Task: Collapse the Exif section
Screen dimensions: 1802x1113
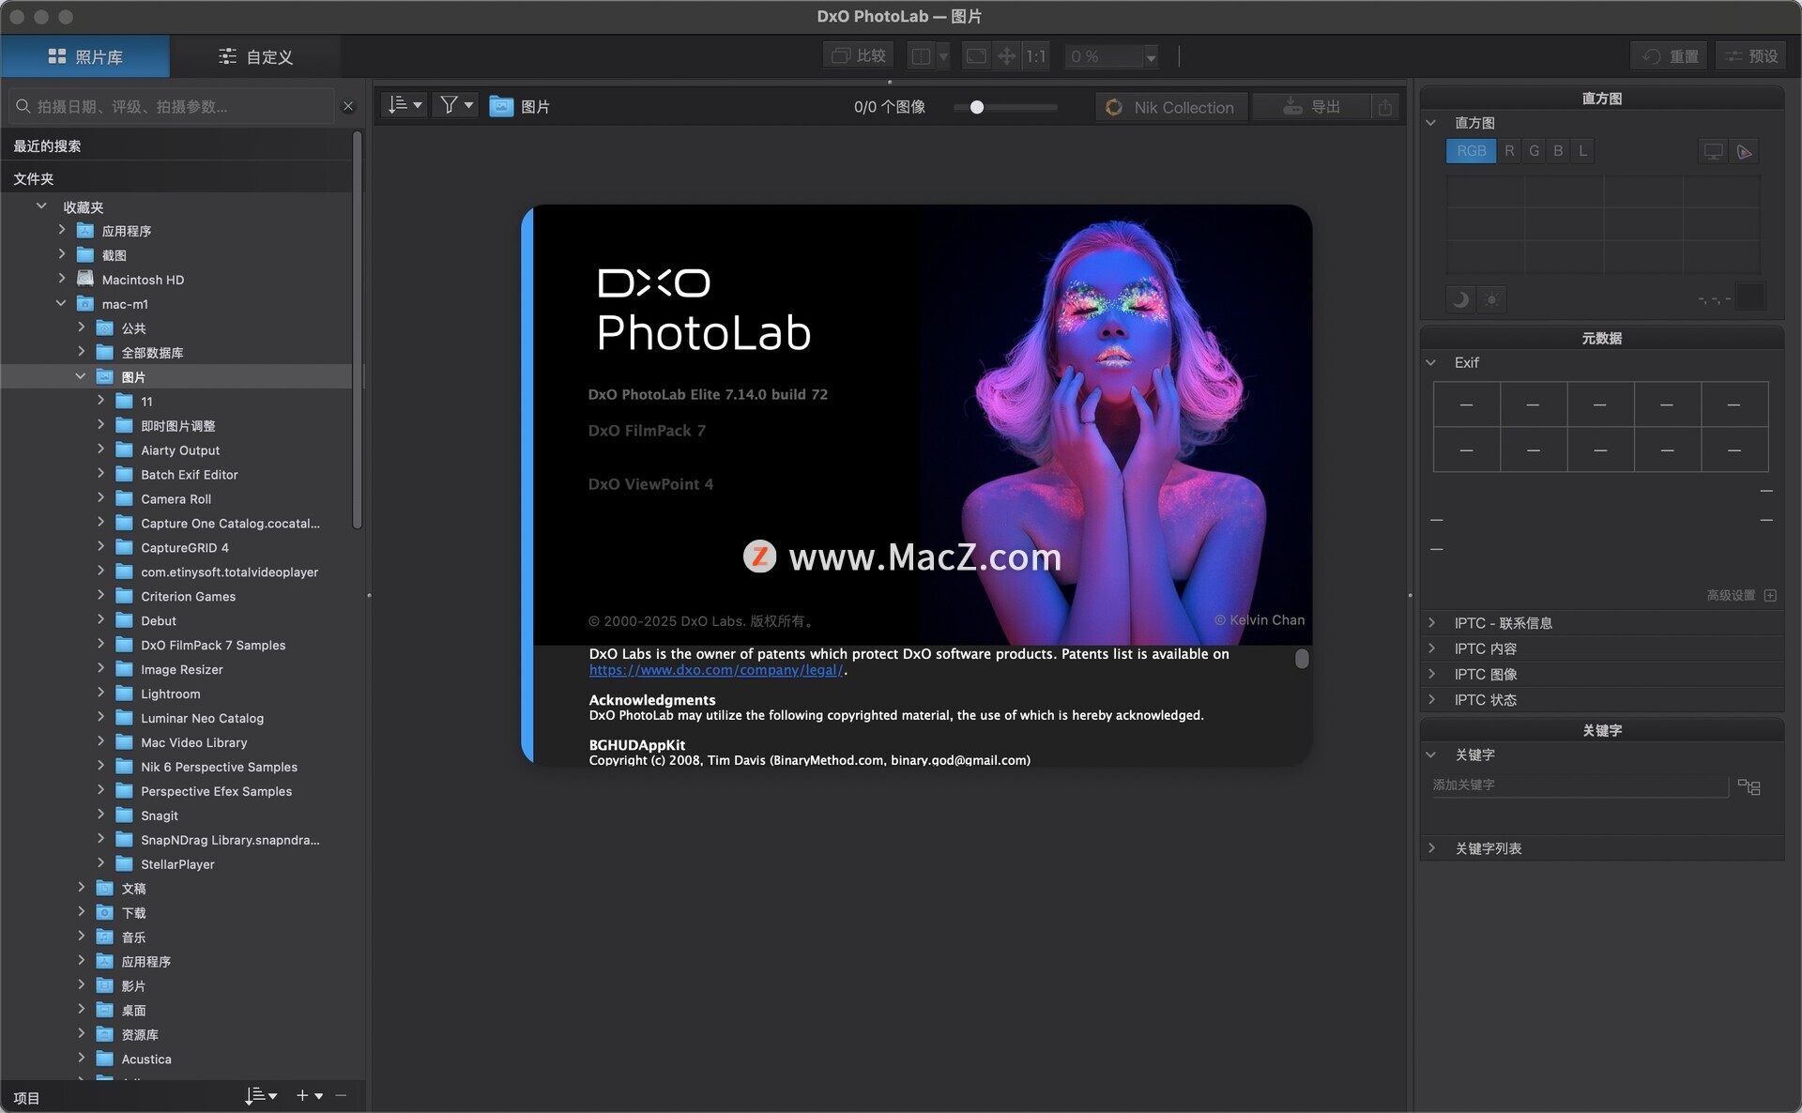Action: tap(1431, 362)
